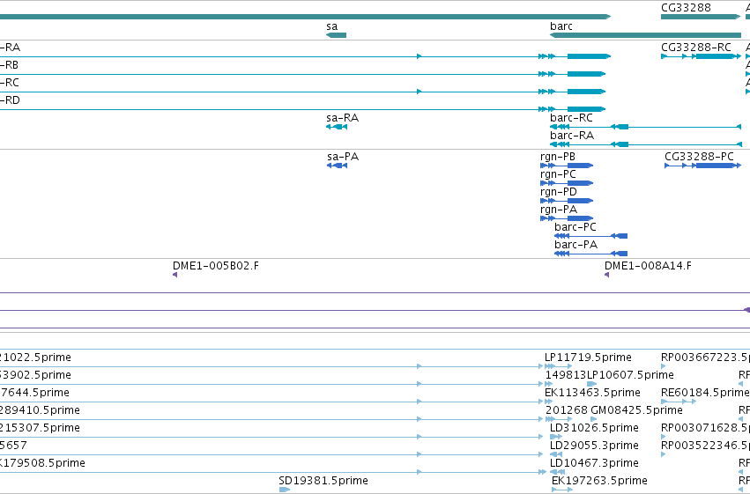Viewport: 750px width, 494px height.
Task: Click the barc-RC transcript feature
Action: tap(646, 127)
